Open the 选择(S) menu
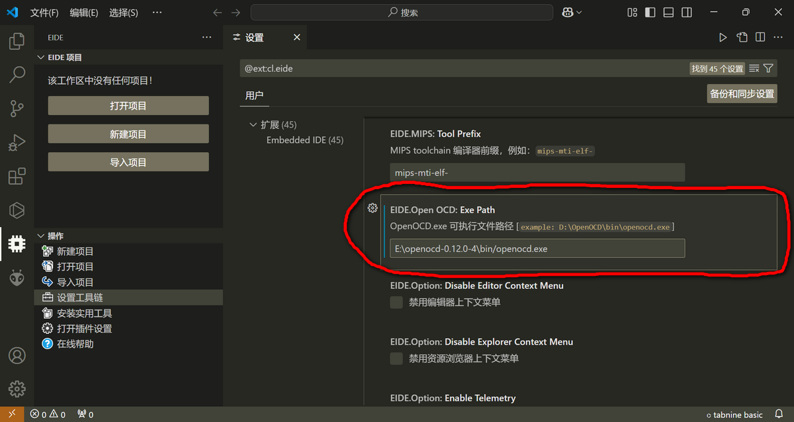794x422 pixels. point(124,13)
